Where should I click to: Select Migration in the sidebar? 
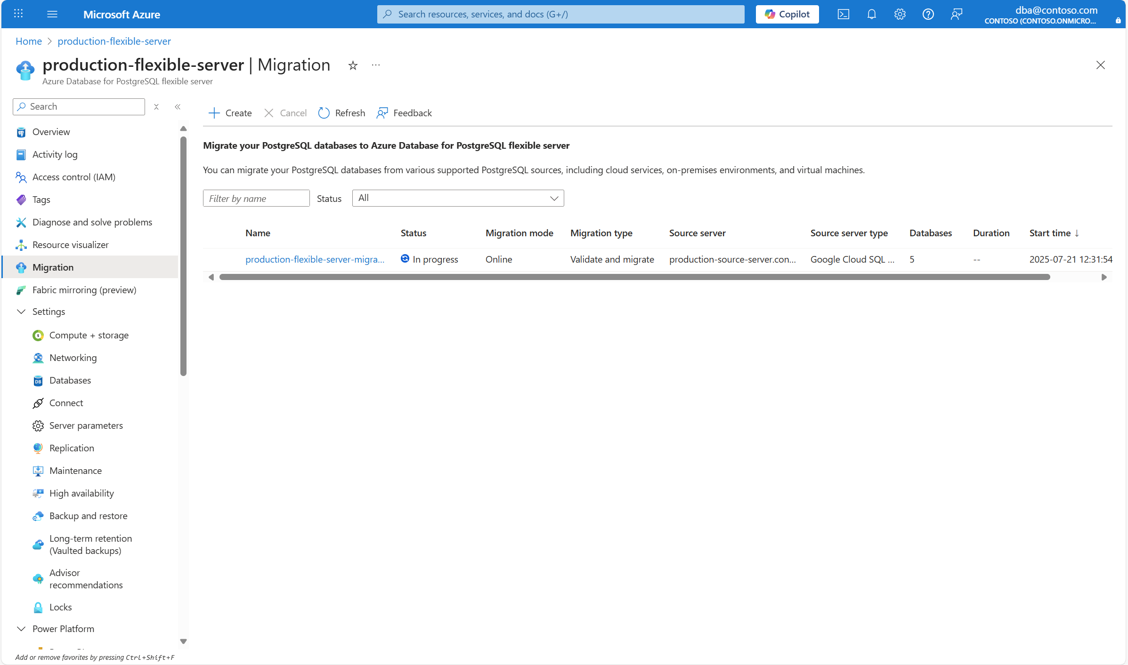[x=52, y=267]
